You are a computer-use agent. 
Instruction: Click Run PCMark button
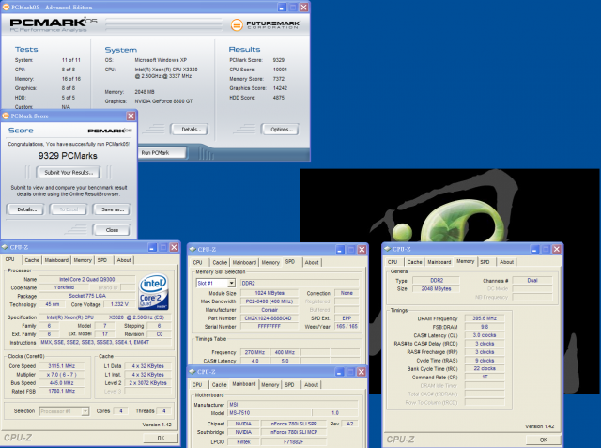coord(162,153)
